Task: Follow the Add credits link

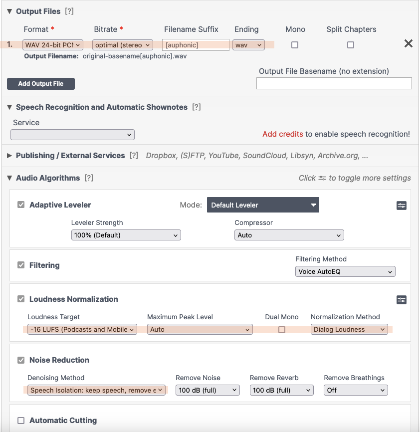Action: tap(282, 134)
